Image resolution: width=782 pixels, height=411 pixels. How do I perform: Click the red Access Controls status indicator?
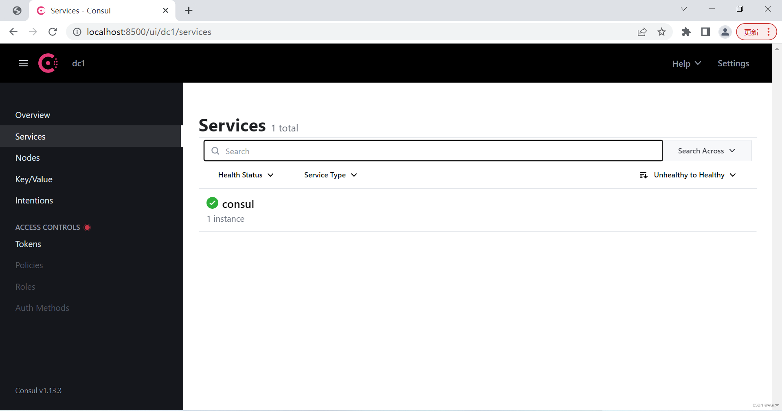pos(87,227)
